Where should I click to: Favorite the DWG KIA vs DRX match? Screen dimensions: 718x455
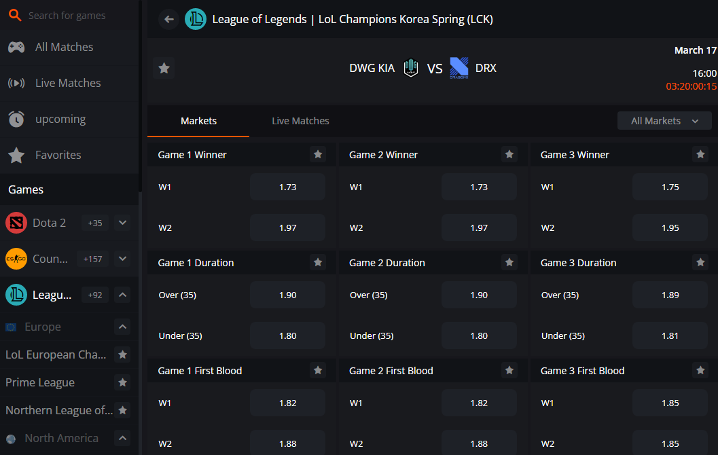click(x=164, y=68)
